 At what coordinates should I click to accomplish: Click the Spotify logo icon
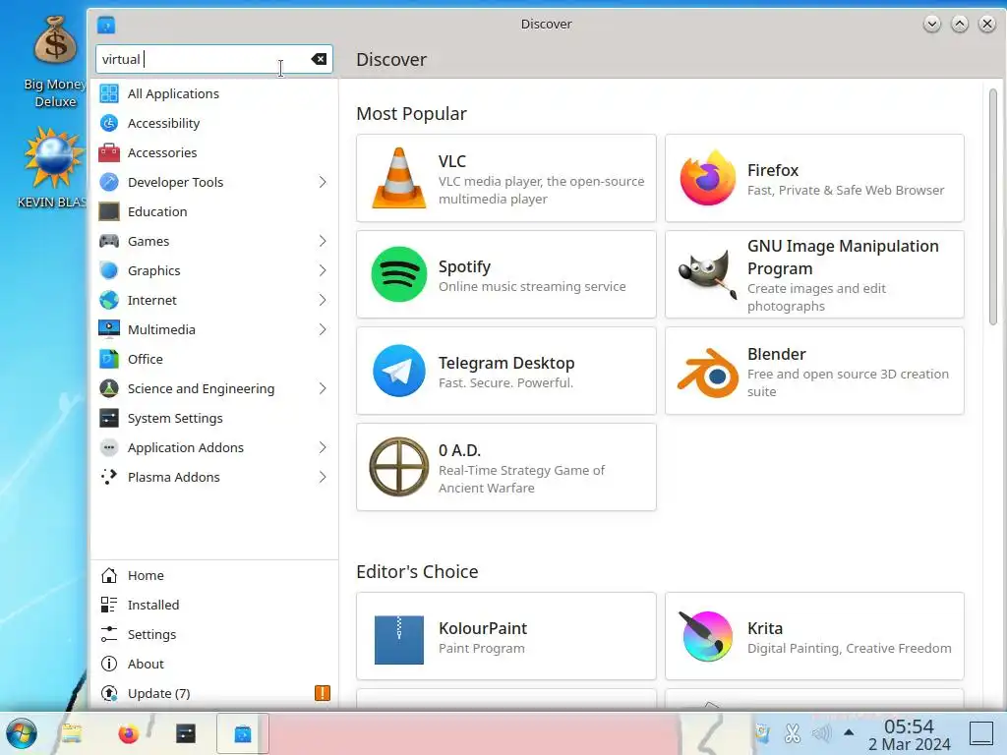tap(399, 274)
